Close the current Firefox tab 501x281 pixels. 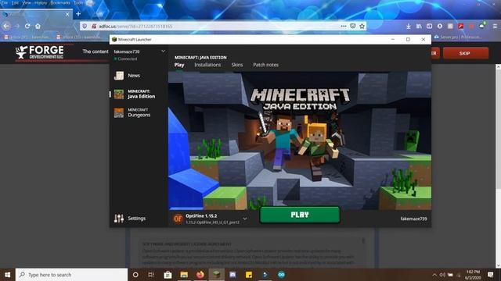[x=67, y=14]
